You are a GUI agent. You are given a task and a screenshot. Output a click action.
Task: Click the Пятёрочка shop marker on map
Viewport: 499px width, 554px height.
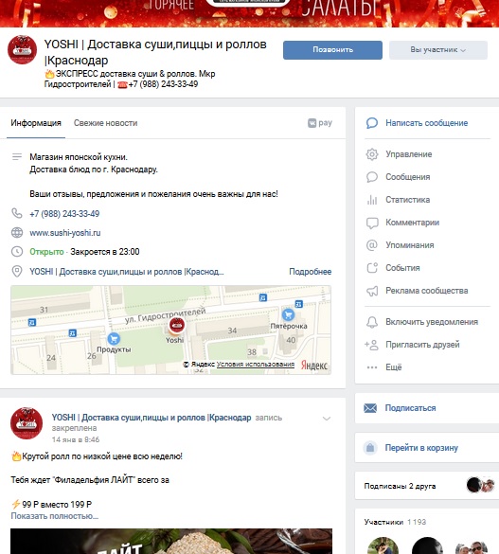[288, 314]
